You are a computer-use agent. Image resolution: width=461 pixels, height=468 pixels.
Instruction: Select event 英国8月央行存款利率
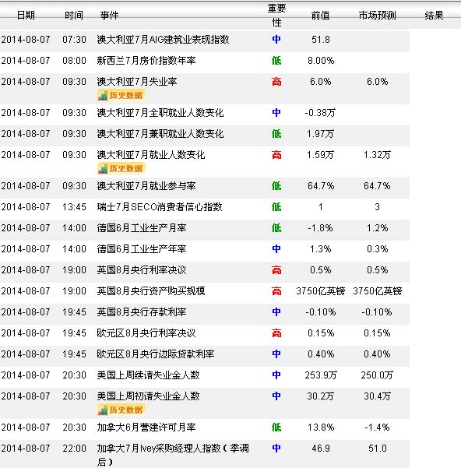pyautogui.click(x=142, y=312)
